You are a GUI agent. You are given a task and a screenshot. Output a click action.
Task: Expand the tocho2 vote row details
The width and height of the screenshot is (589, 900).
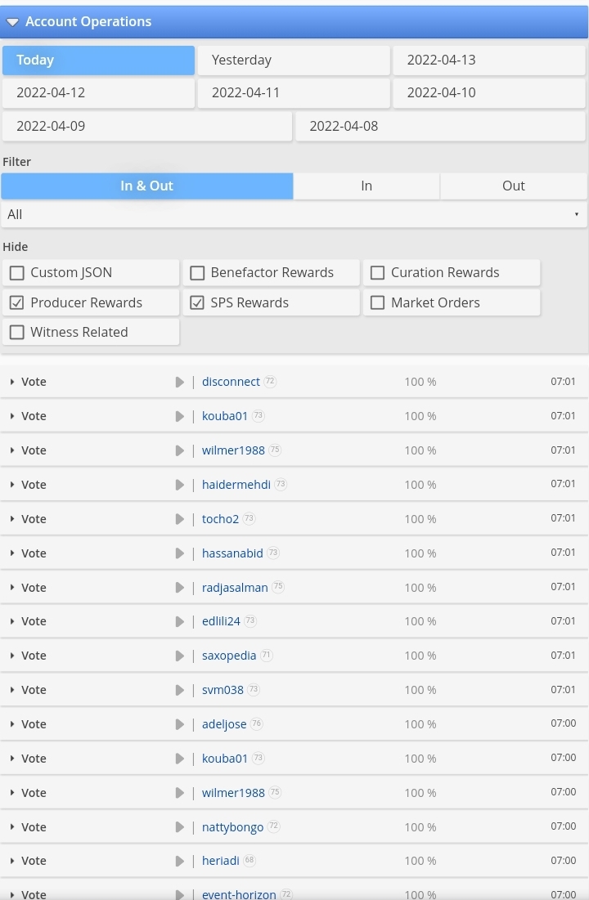point(12,519)
